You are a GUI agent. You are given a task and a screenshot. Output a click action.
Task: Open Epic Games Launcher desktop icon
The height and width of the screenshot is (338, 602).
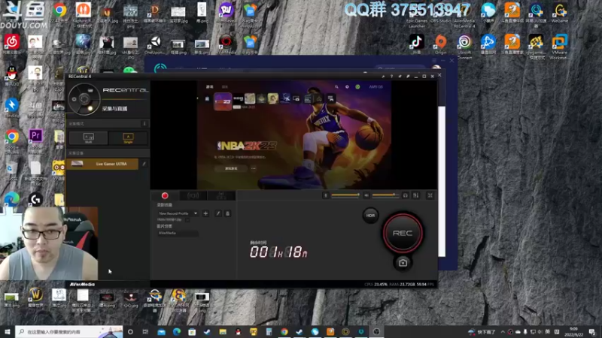pyautogui.click(x=417, y=15)
